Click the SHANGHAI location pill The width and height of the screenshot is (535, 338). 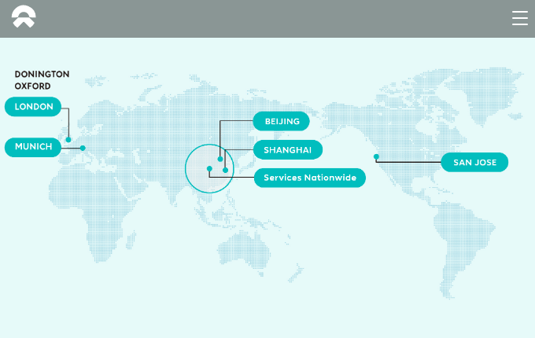tap(288, 149)
